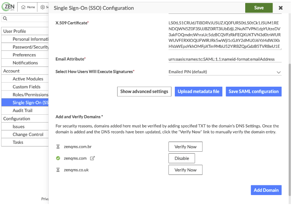Verify Now for zenqms.com.br

185,146
